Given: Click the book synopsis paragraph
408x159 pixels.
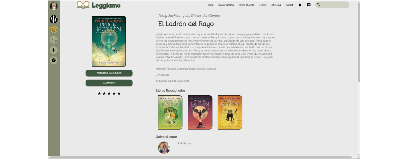Looking at the screenshot, I should [x=216, y=47].
